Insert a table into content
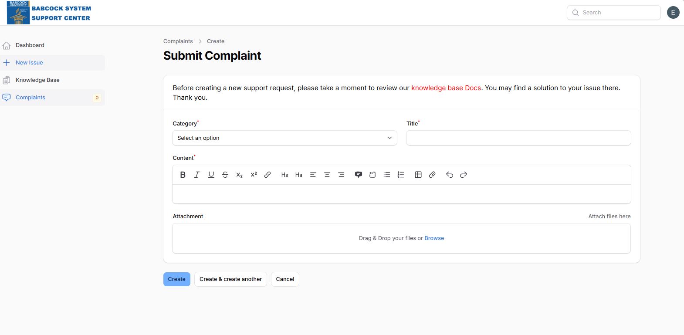 point(418,175)
